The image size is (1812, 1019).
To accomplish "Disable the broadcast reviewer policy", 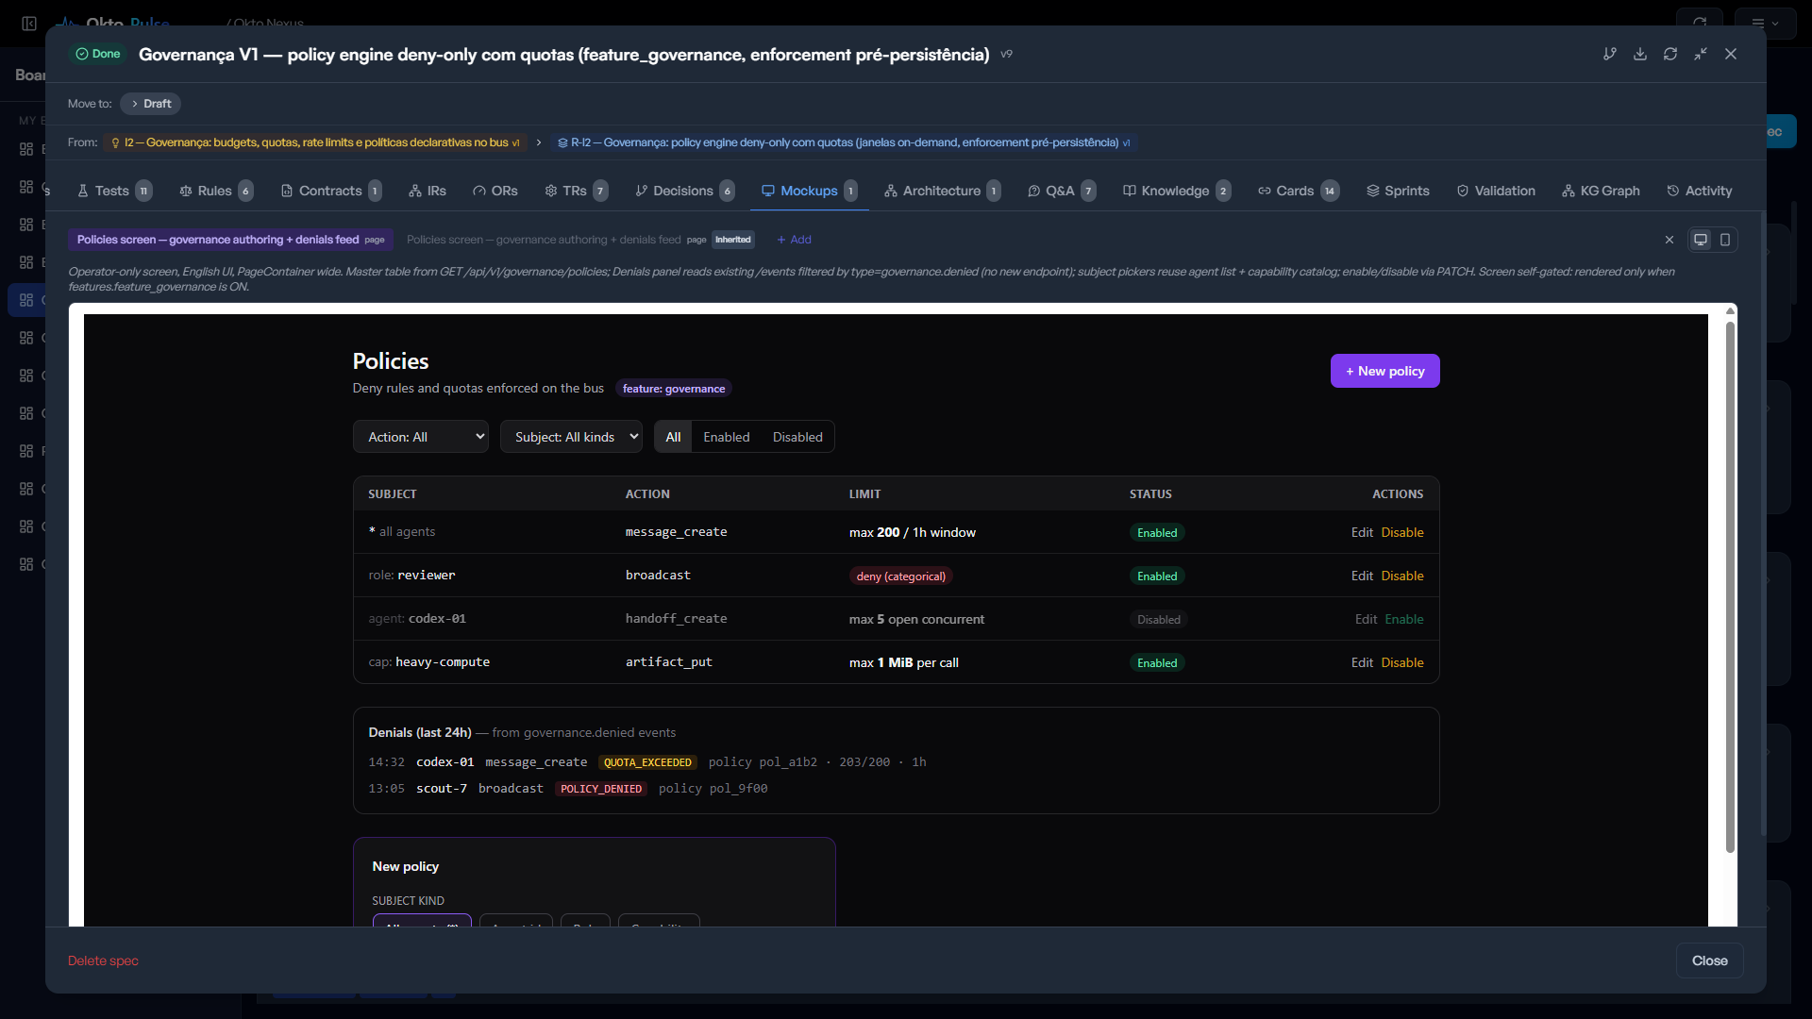I will point(1402,576).
